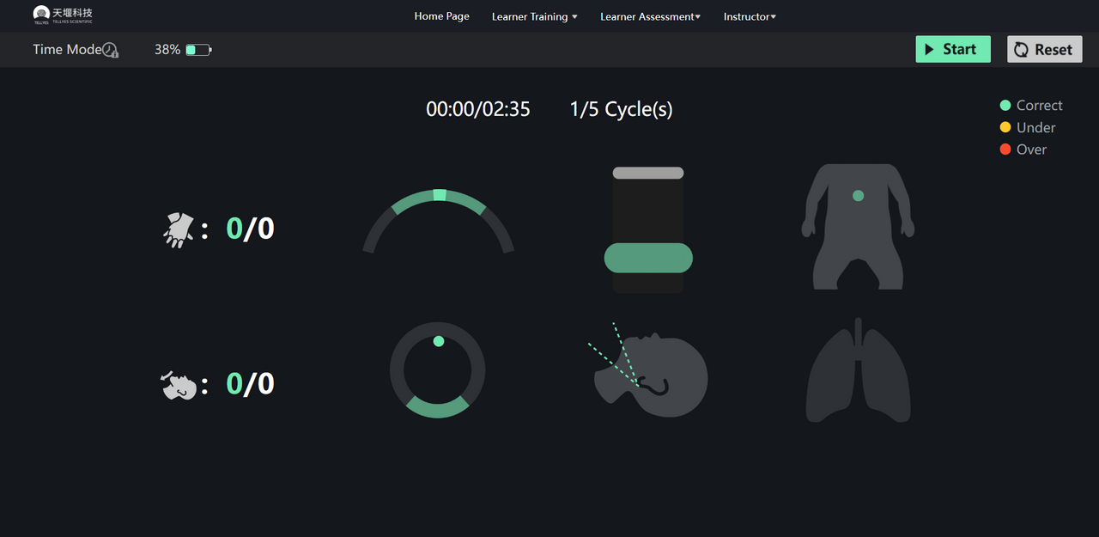Click the compression depth bar indicator
This screenshot has width=1099, height=537.
tap(648, 230)
